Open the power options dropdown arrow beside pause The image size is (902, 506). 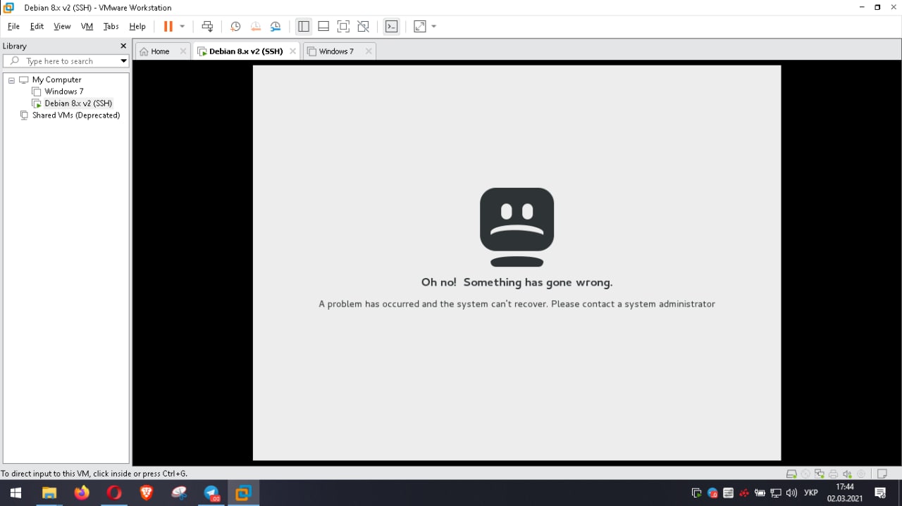click(x=182, y=27)
